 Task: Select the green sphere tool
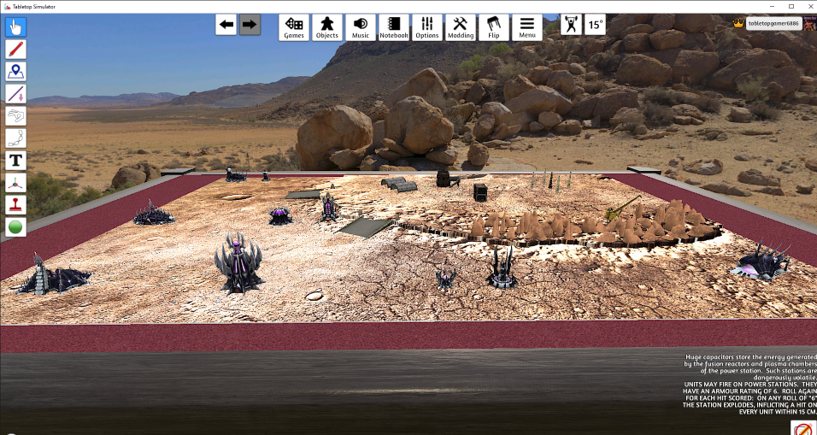15,227
